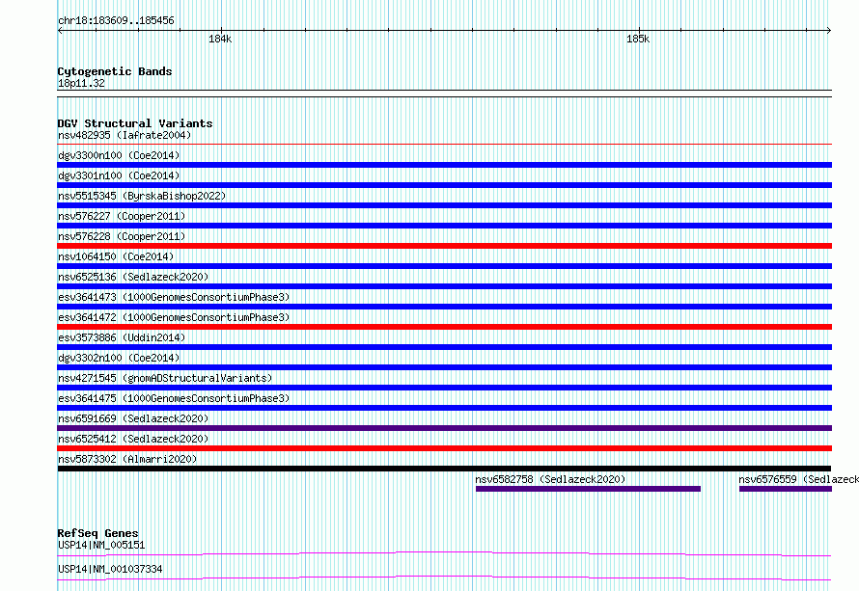Select the red nsv576228 variant bar

click(x=444, y=246)
